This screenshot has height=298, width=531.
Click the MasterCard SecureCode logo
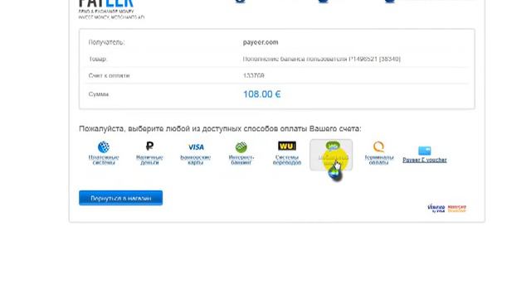pyautogui.click(x=457, y=209)
